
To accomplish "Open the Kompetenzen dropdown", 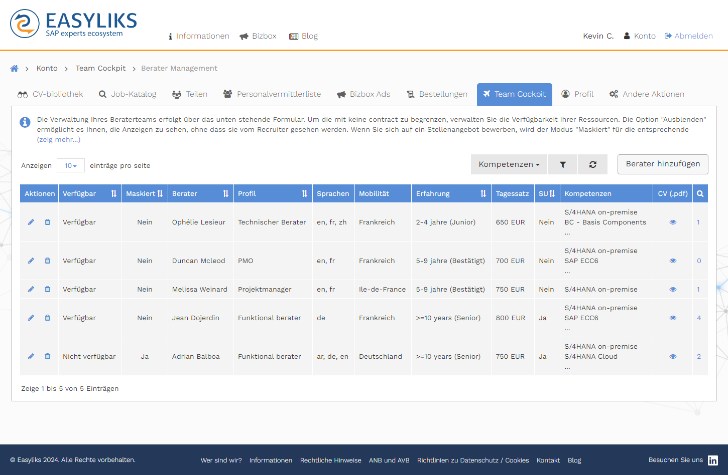I will [509, 164].
